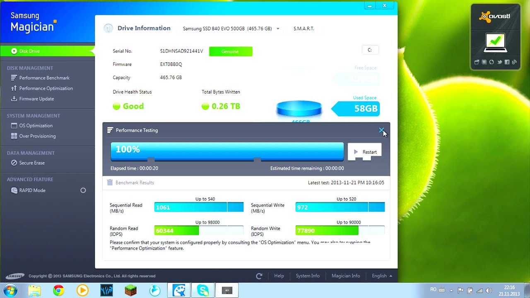Click the Over Provisioning grid icon
The height and width of the screenshot is (298, 530).
pos(14,136)
